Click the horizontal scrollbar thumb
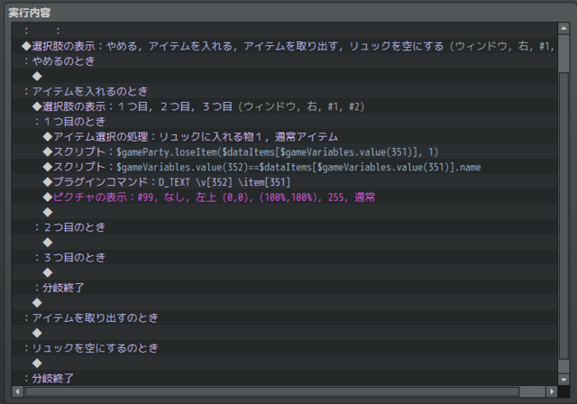This screenshot has width=577, height=404. 272,391
